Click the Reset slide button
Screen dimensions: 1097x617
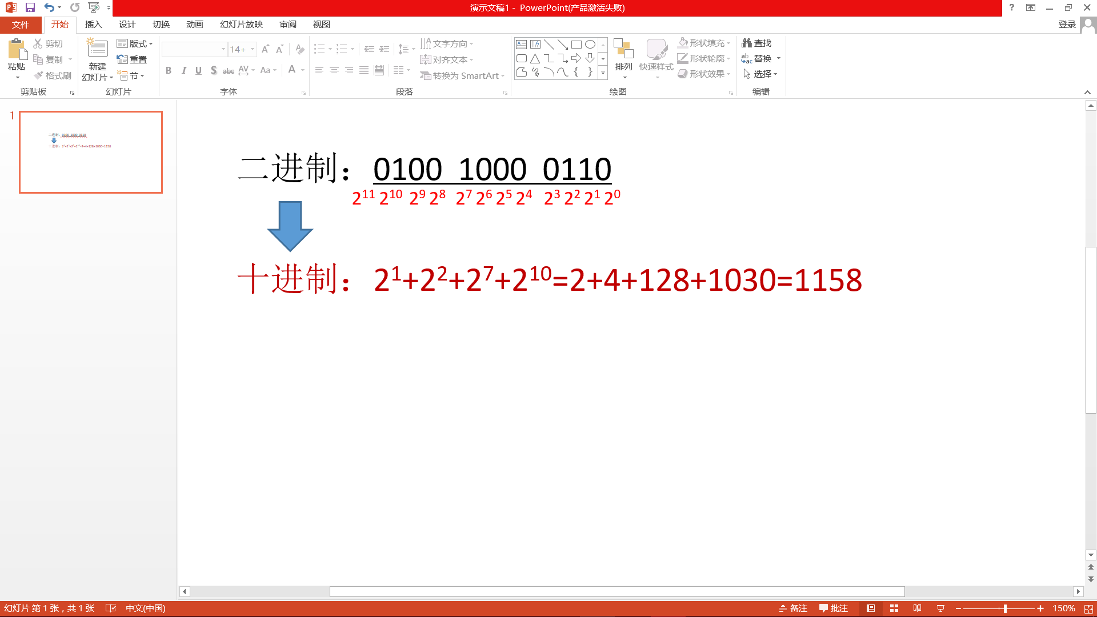coord(132,59)
